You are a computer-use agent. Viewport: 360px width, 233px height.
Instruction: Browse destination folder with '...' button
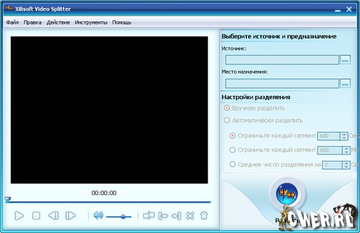click(345, 84)
